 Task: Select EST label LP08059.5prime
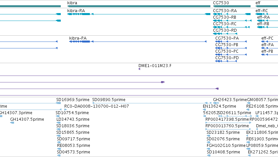(262, 146)
